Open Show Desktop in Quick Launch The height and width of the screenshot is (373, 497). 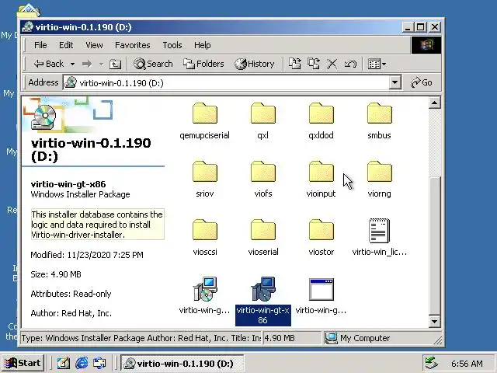tap(63, 363)
